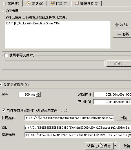Toggle 同时播放其它媒体 checkbox

pyautogui.click(x=3, y=110)
